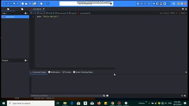
Task: Switch to the Command Output tab
Action: coord(38,72)
